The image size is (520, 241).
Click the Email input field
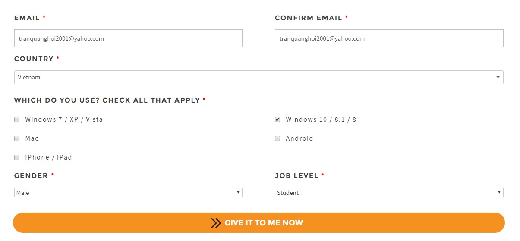point(128,38)
